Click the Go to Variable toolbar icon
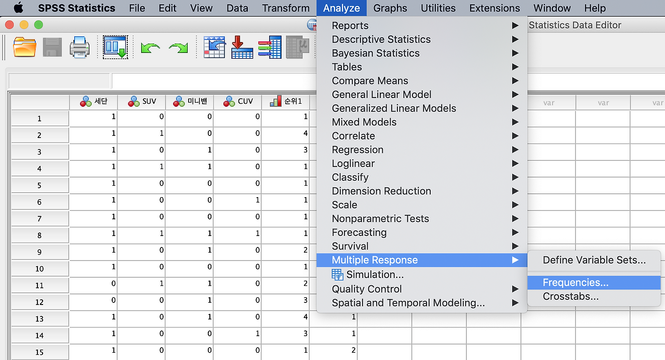Image resolution: width=665 pixels, height=360 pixels. pyautogui.click(x=242, y=47)
